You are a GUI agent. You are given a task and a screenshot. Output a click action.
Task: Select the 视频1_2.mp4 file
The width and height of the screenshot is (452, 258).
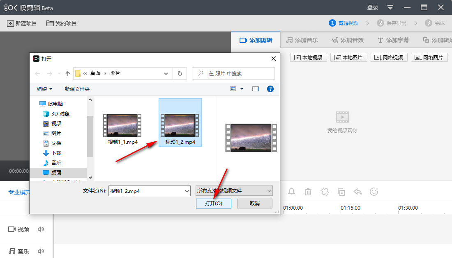point(180,123)
